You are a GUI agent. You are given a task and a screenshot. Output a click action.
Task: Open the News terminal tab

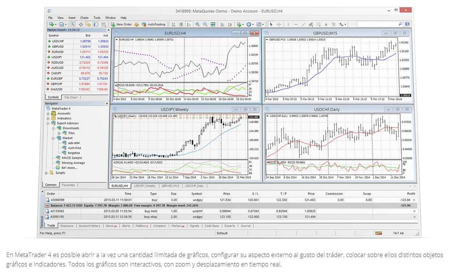[111, 226]
